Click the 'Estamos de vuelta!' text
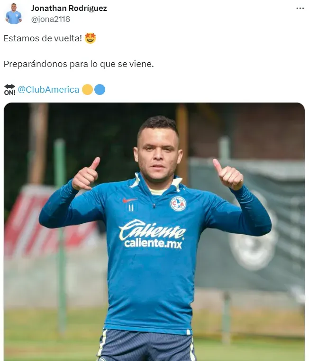Screen dimensions: 309x361 43,38
